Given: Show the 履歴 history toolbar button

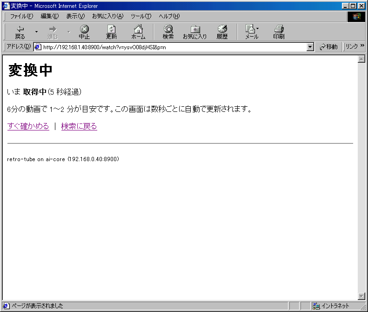Looking at the screenshot, I should [x=222, y=32].
